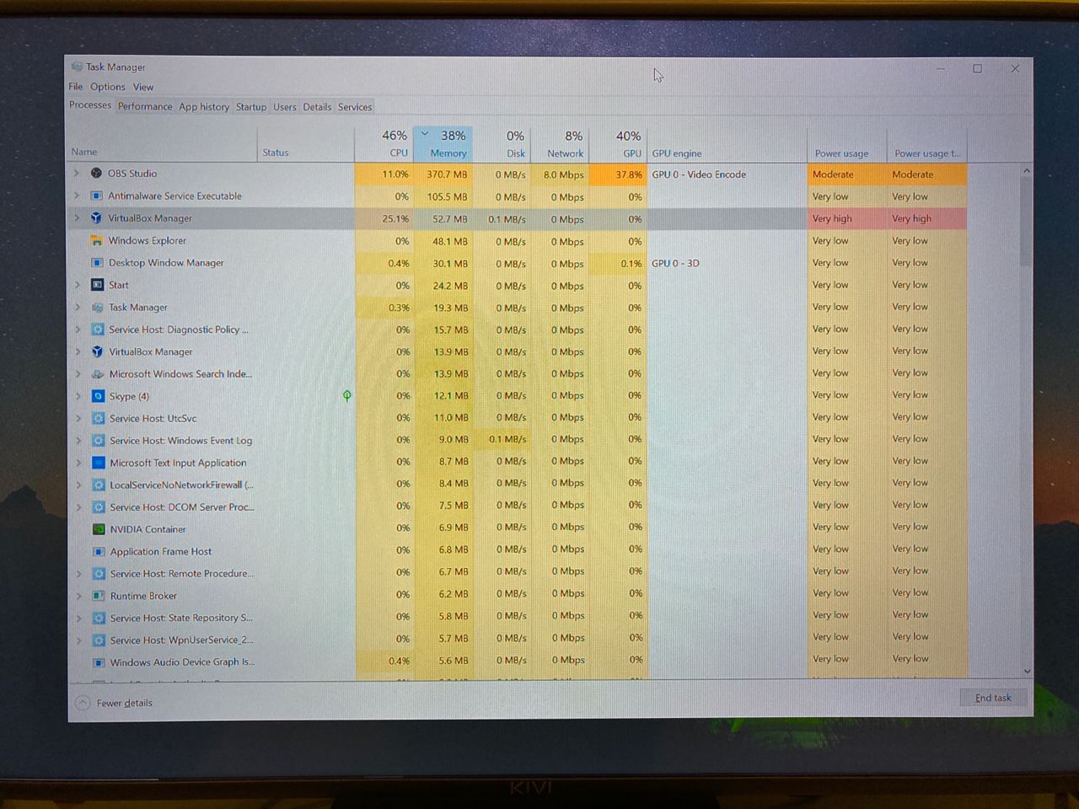Sort by the Network column header
The height and width of the screenshot is (809, 1079).
point(560,143)
